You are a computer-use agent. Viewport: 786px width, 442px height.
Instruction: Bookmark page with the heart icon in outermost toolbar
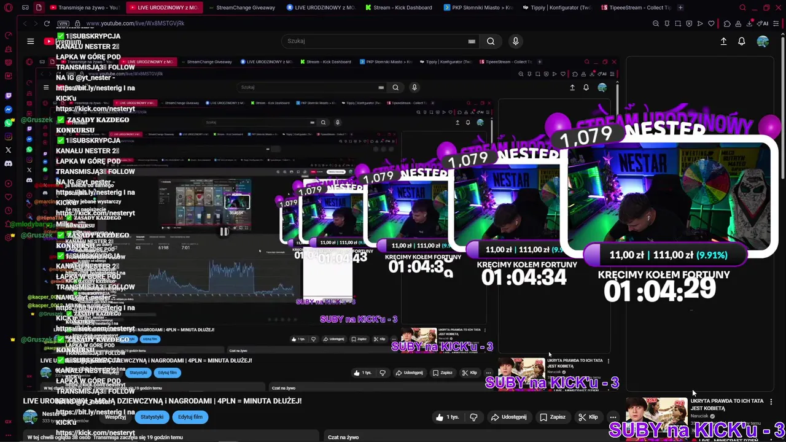pos(711,23)
